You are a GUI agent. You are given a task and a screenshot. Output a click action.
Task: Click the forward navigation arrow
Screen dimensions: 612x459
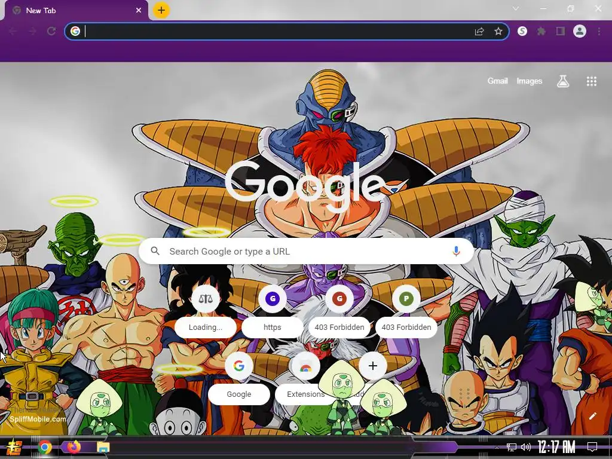coord(32,31)
